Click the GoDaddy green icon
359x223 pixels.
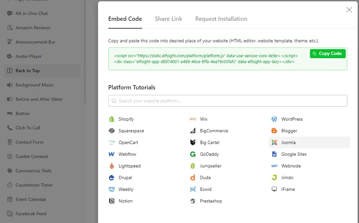tap(193, 154)
